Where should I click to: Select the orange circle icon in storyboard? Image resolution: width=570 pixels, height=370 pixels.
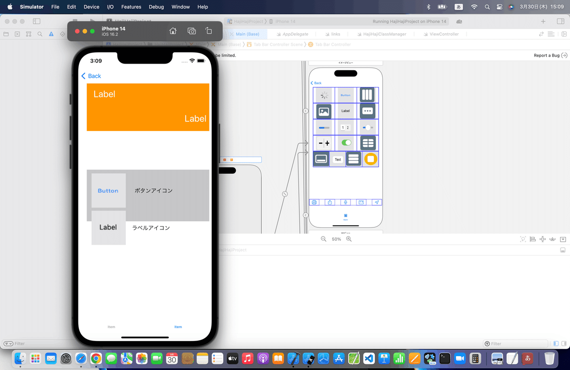click(x=370, y=159)
